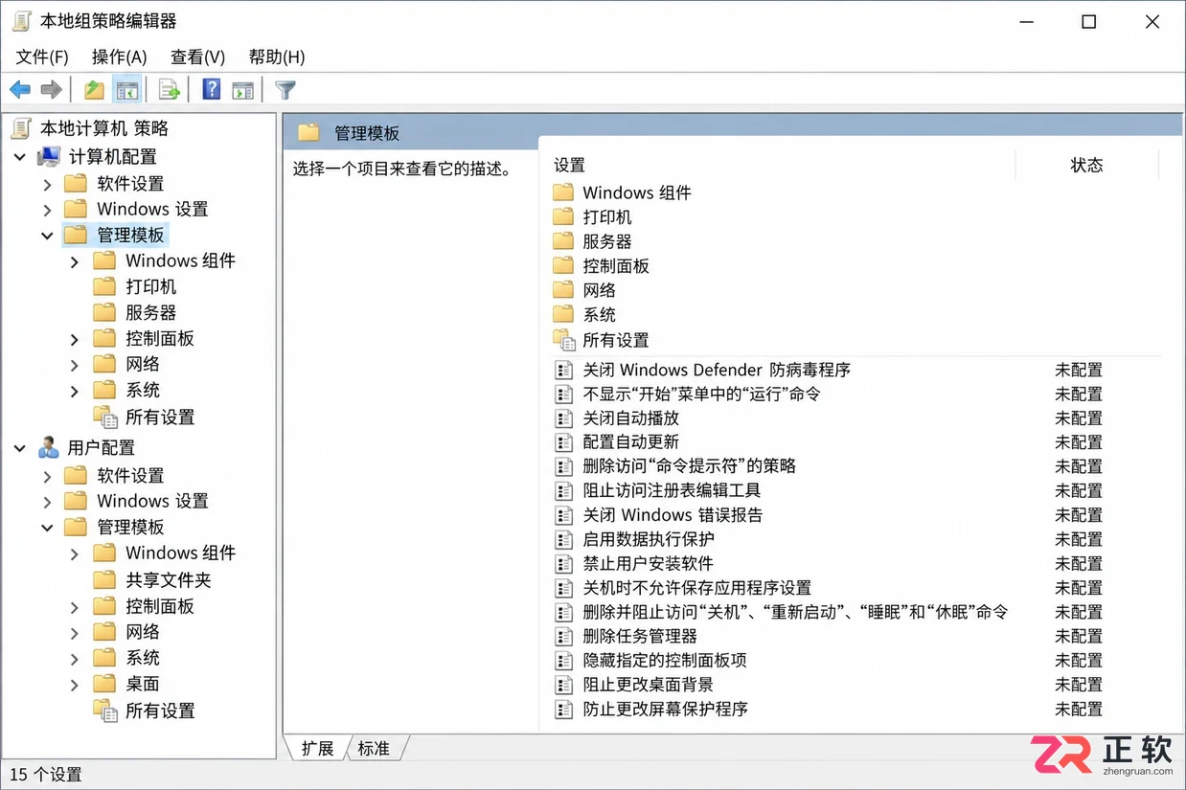1186x790 pixels.
Task: Open 网络 folder in the settings list
Action: pos(599,290)
